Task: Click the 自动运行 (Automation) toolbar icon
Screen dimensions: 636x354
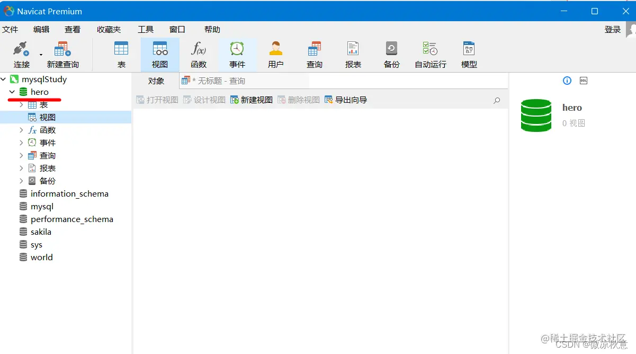Action: [430, 53]
